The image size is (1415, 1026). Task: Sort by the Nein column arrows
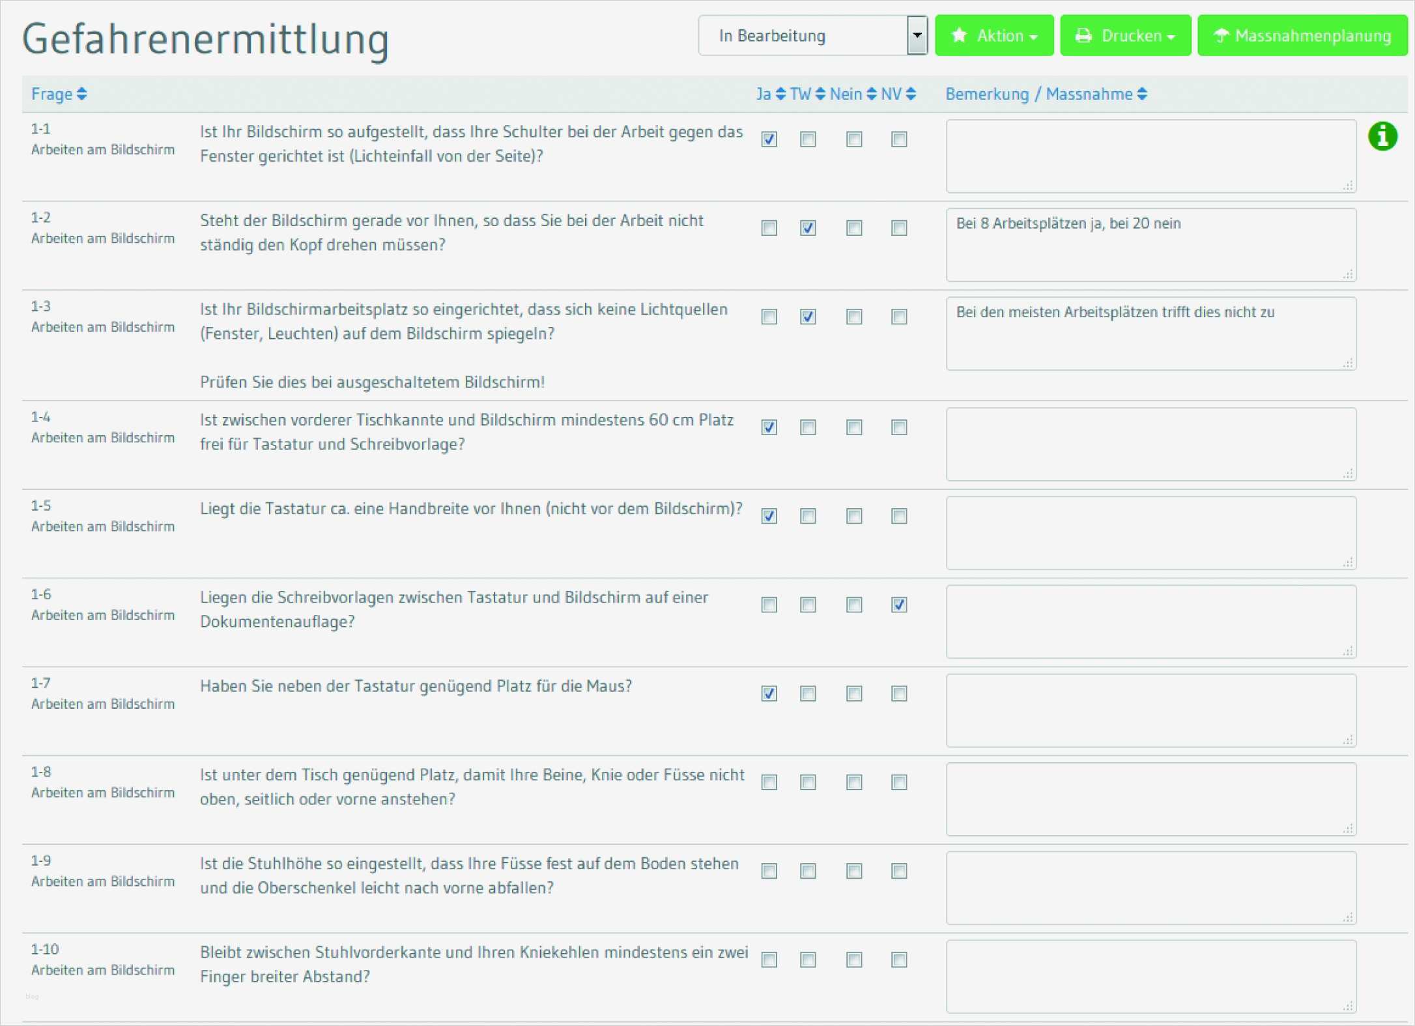click(x=872, y=94)
